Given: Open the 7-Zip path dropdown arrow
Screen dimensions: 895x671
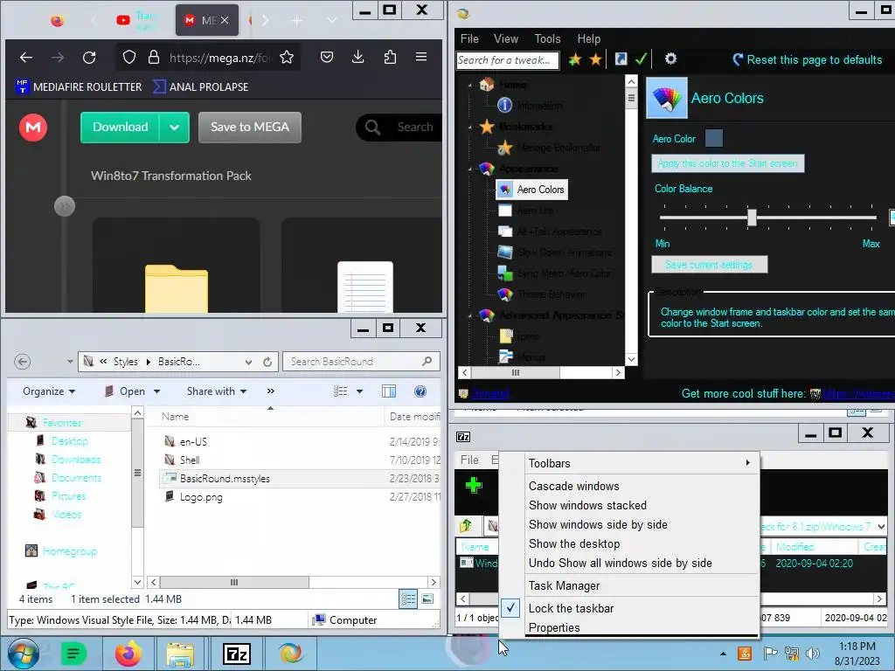Looking at the screenshot, I should click(881, 526).
